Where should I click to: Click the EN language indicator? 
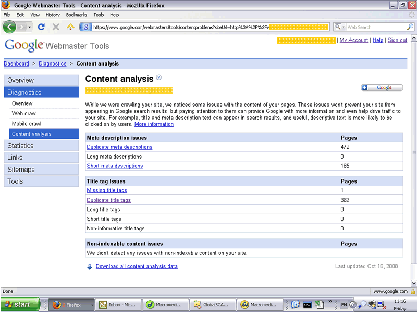coord(344,305)
